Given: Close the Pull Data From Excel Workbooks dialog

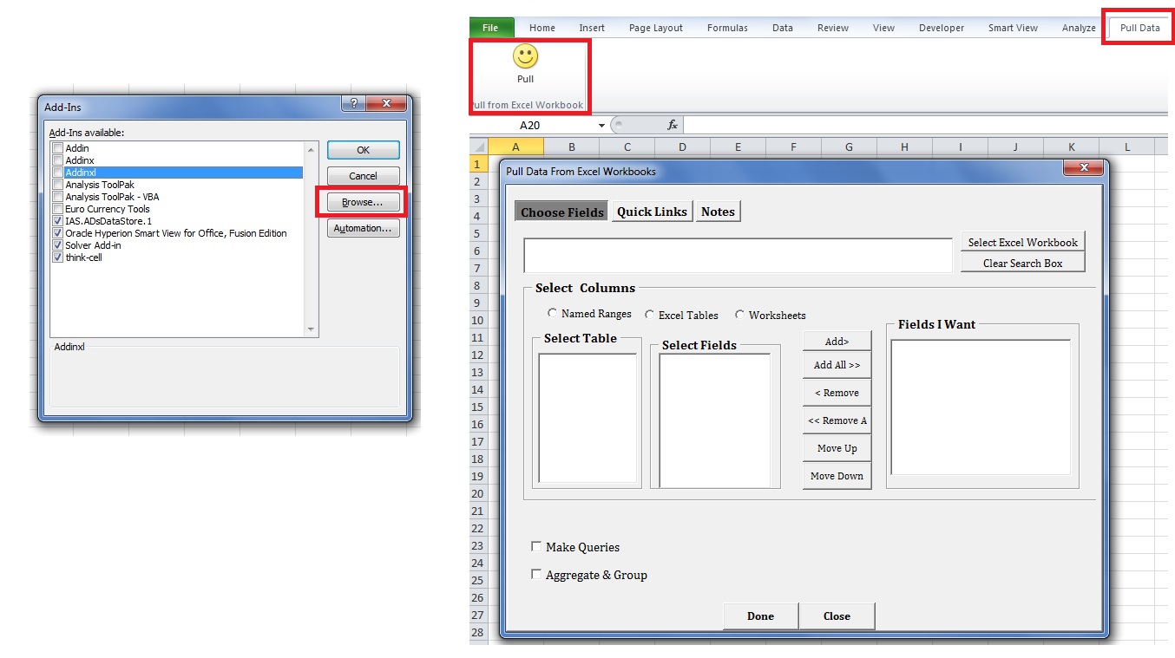Looking at the screenshot, I should pos(1083,168).
